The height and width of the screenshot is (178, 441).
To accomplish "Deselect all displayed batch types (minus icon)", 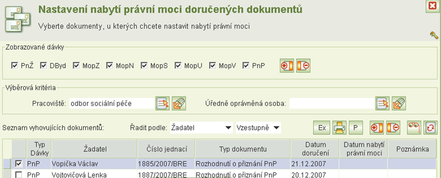I will (x=304, y=66).
